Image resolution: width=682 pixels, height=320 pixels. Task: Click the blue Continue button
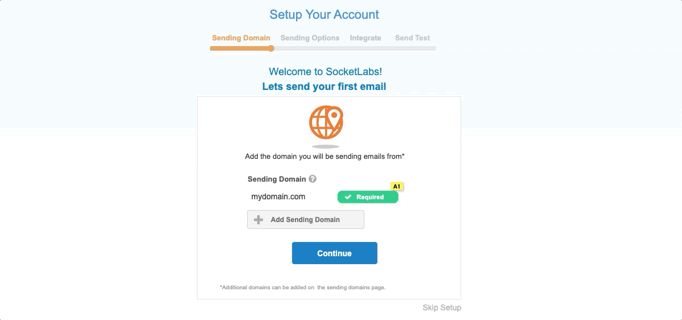(x=335, y=253)
